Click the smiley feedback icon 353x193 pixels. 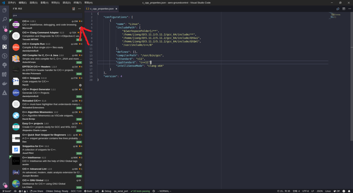click(x=344, y=191)
